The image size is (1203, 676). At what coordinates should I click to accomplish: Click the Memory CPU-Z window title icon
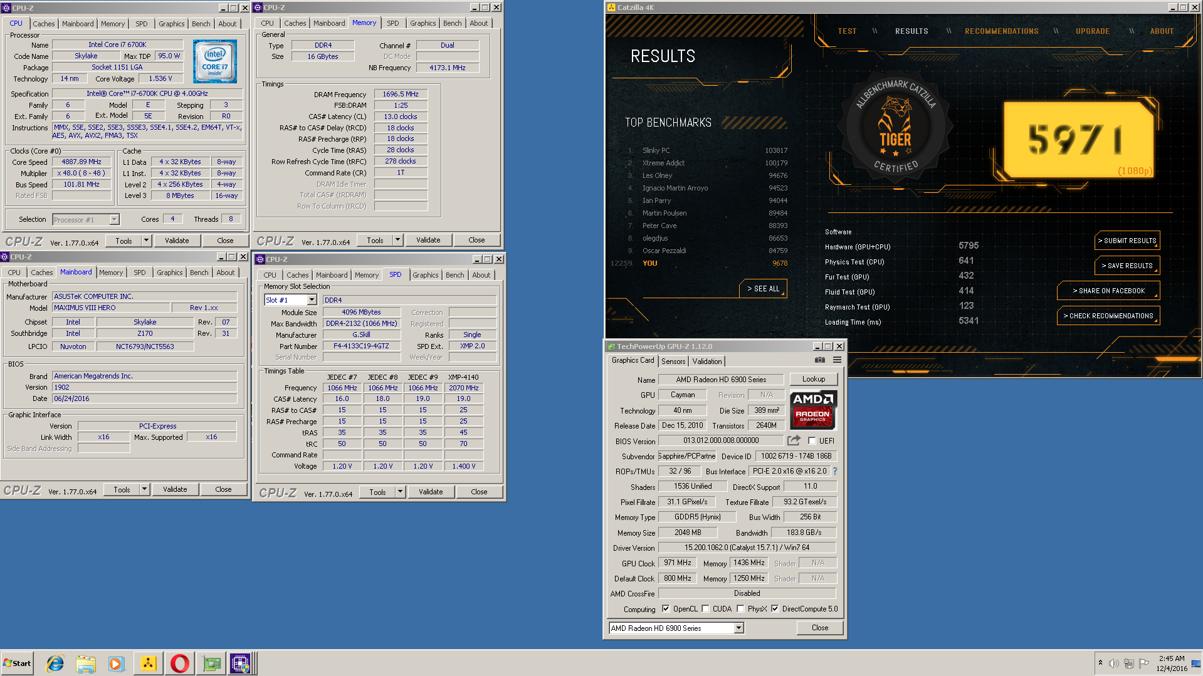point(258,8)
